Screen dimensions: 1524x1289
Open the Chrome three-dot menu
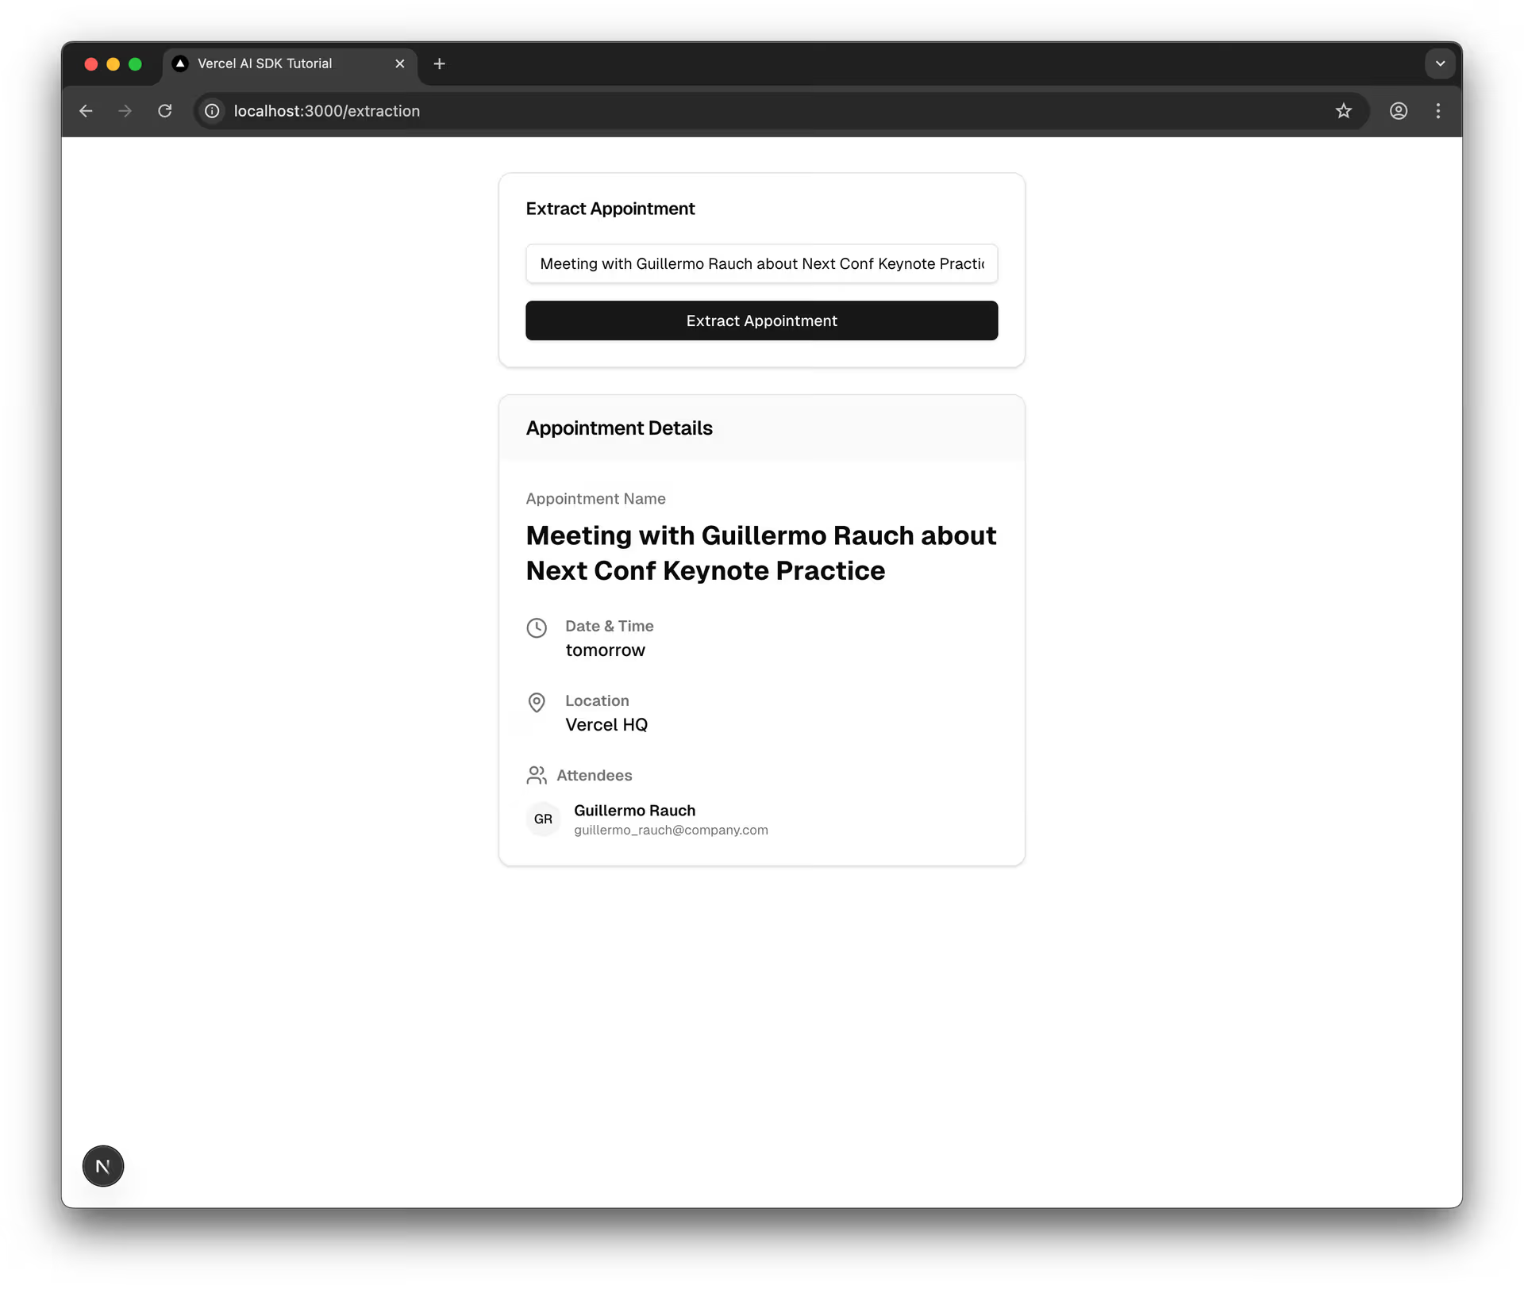click(x=1438, y=111)
